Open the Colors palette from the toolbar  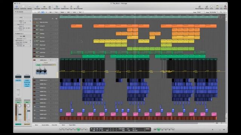pyautogui.click(x=212, y=7)
